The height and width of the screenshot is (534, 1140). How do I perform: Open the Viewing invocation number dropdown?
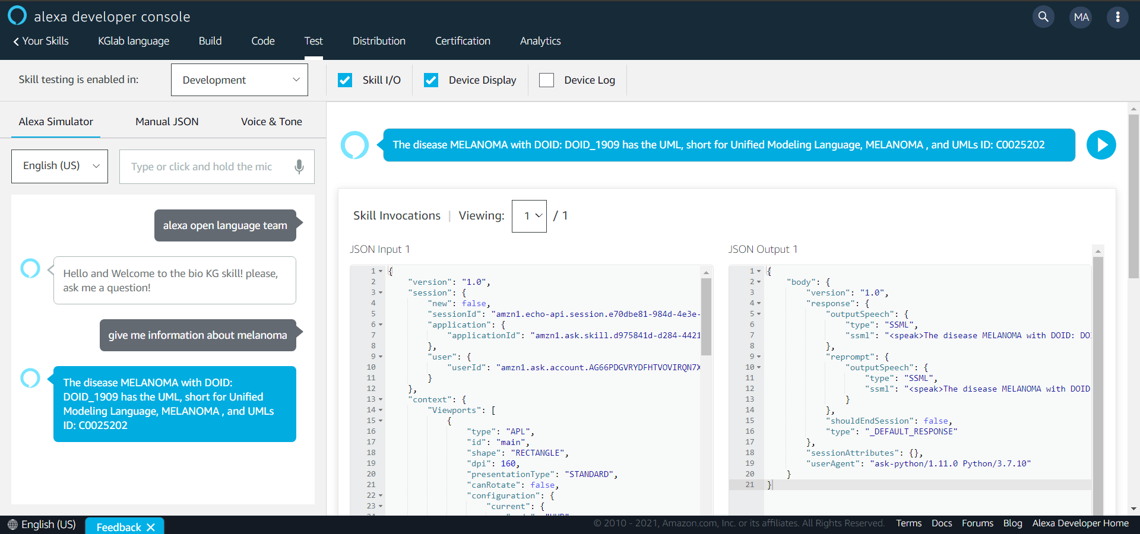[x=529, y=216]
